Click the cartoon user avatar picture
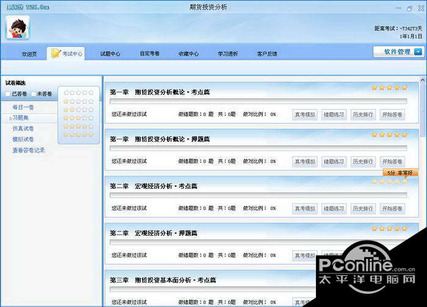427x307 pixels. coord(18,28)
